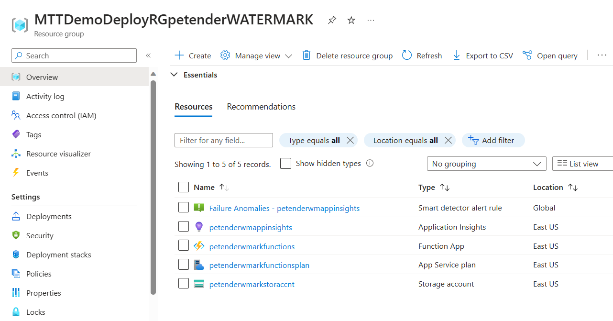Switch to the Recommendations tab

(x=261, y=107)
